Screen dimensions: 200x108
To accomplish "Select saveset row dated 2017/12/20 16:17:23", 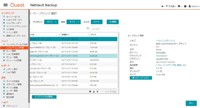I will click(x=73, y=43).
